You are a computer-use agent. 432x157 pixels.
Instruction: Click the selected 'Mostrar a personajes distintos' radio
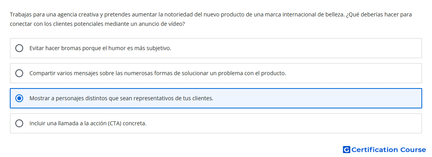click(x=19, y=98)
